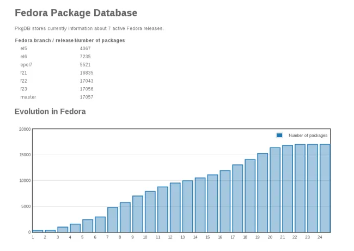Click the chart bar for release 10
The height and width of the screenshot is (251, 354).
[150, 212]
